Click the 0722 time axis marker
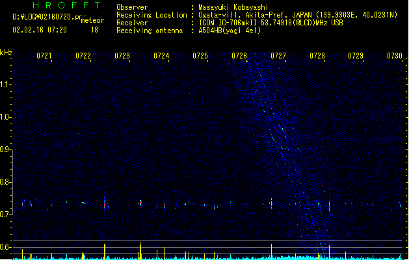This screenshot has width=409, height=260. tap(83, 56)
